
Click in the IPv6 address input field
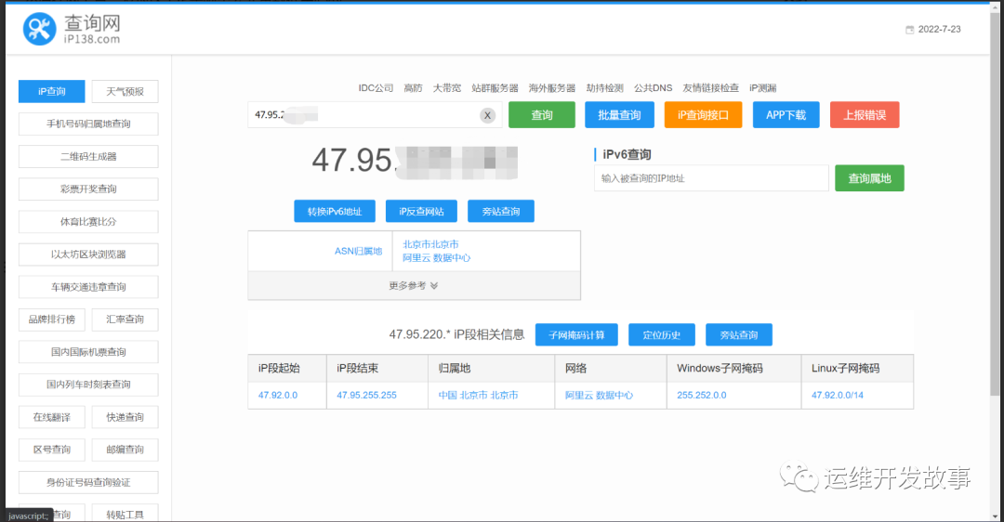pyautogui.click(x=711, y=178)
